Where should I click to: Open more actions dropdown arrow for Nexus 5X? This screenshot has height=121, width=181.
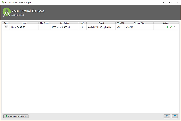coord(175,27)
